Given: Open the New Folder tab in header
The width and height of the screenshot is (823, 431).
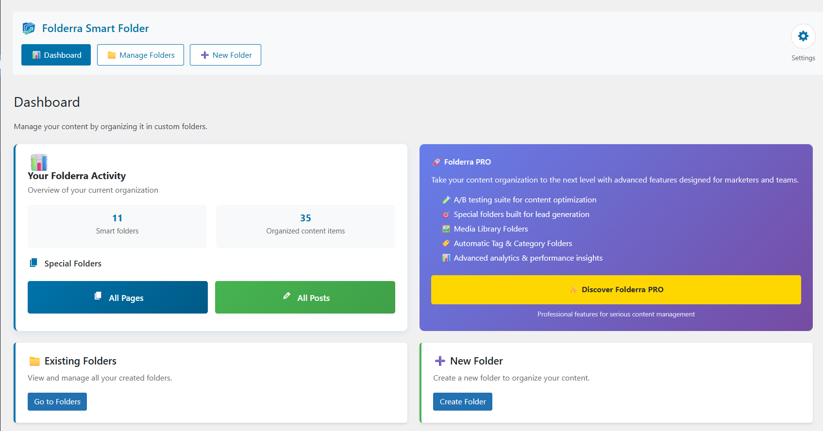Looking at the screenshot, I should (225, 55).
